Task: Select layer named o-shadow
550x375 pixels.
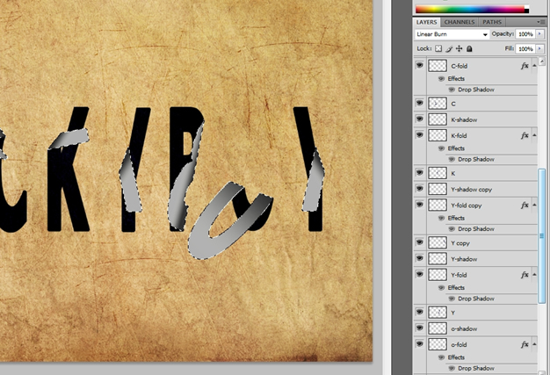Action: coord(464,328)
